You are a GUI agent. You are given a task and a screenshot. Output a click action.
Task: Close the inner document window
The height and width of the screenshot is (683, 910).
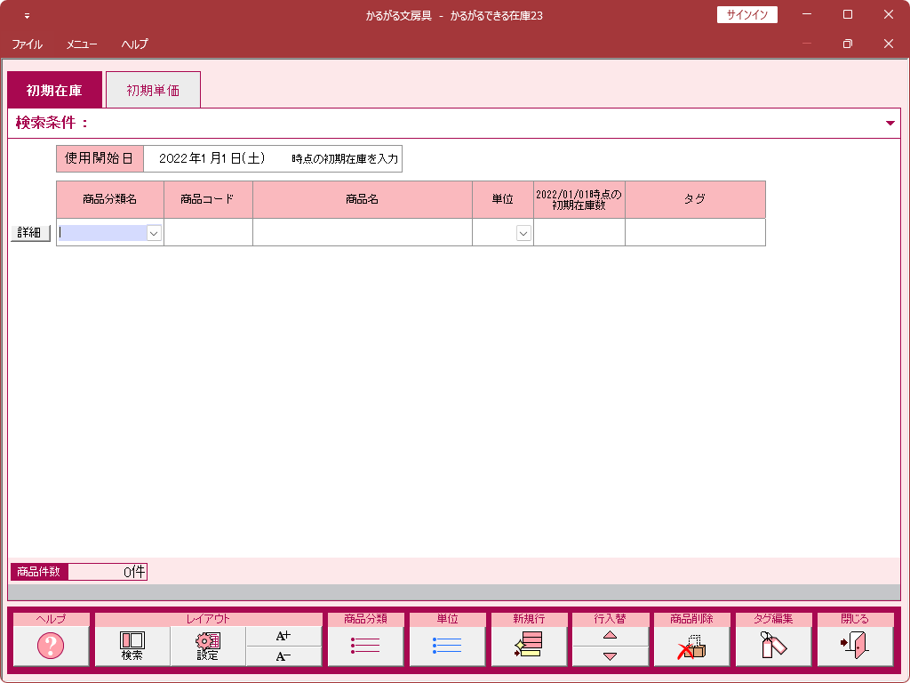[888, 44]
